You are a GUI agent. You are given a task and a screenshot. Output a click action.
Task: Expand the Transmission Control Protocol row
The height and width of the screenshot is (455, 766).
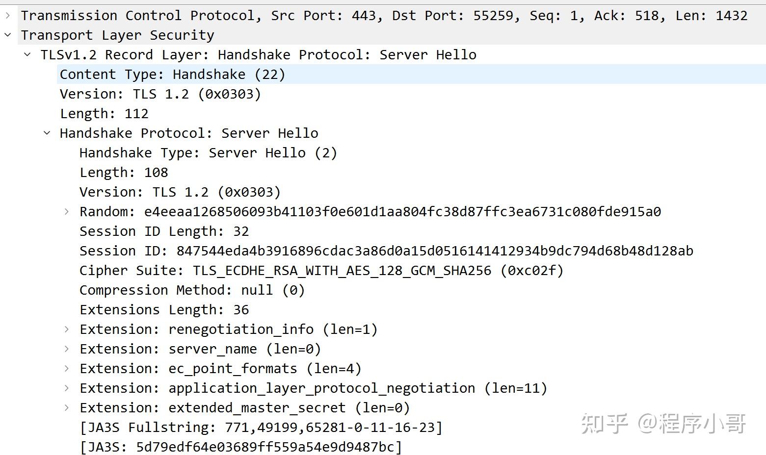pyautogui.click(x=8, y=16)
